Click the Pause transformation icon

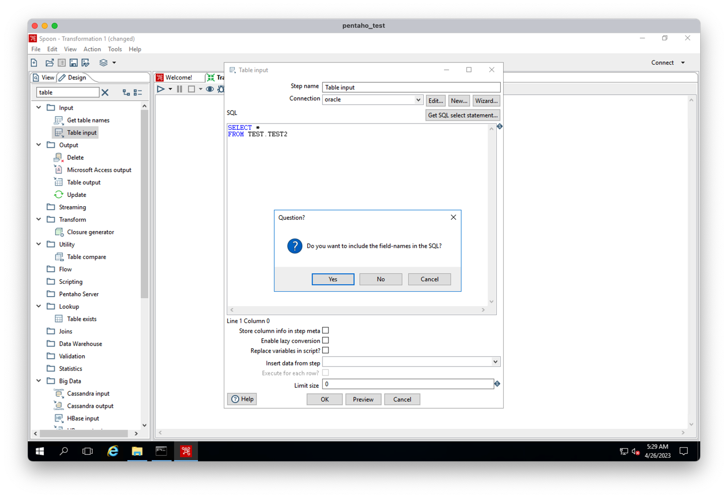click(x=180, y=89)
